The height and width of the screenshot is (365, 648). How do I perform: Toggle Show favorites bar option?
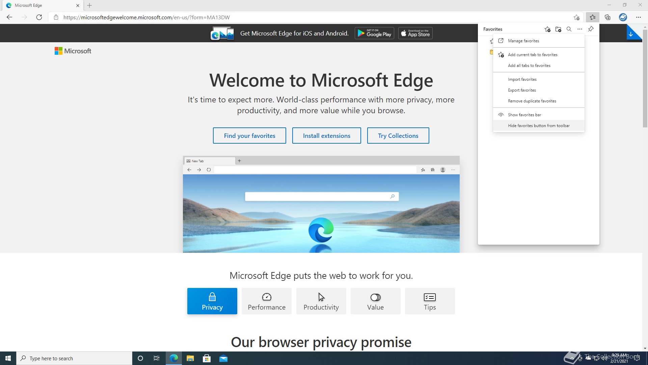539,115
